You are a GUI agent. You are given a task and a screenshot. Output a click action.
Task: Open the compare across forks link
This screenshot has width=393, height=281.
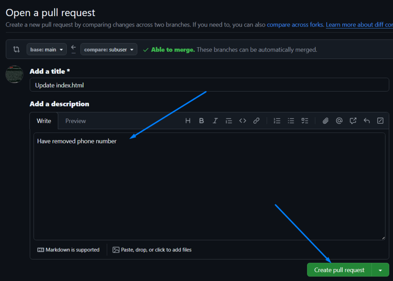click(295, 25)
